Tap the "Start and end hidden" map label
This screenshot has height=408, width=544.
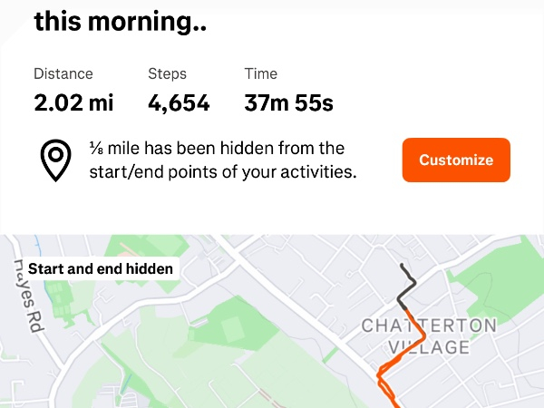101,269
